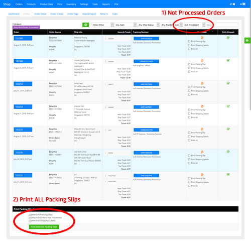Click the green fully-shipped check for order 102226

click(x=228, y=152)
